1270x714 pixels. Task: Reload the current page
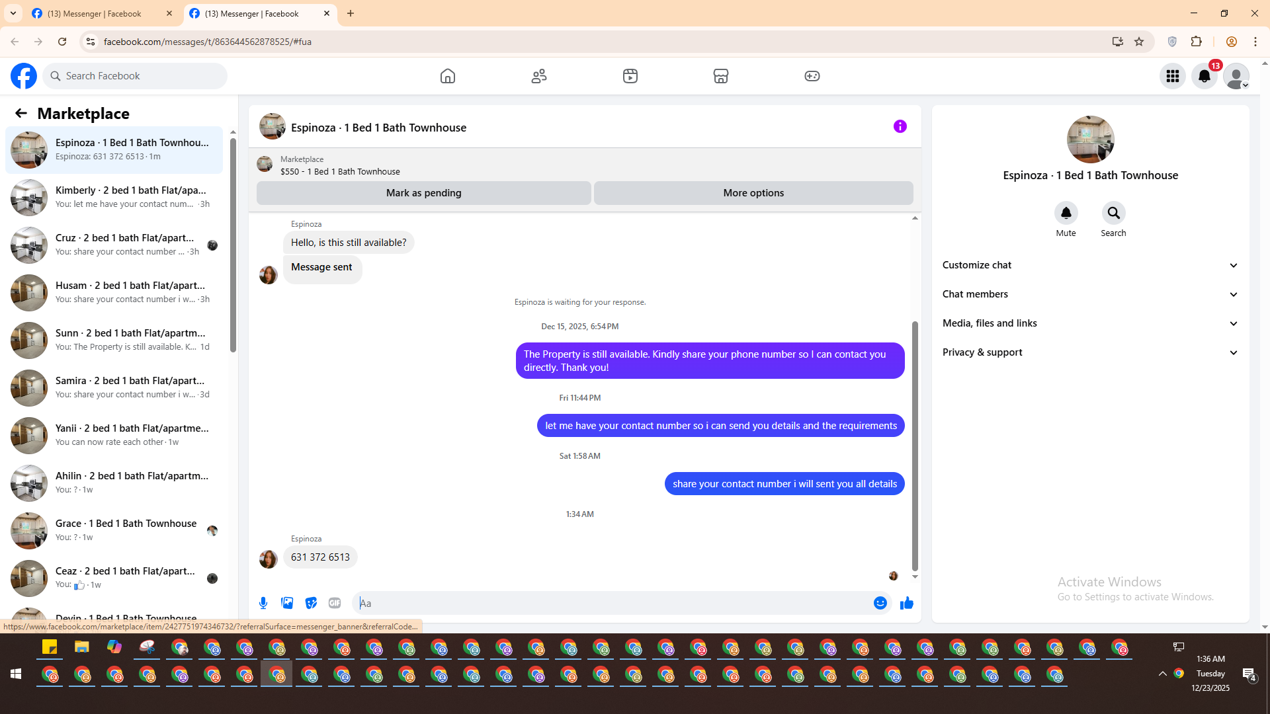pos(62,42)
